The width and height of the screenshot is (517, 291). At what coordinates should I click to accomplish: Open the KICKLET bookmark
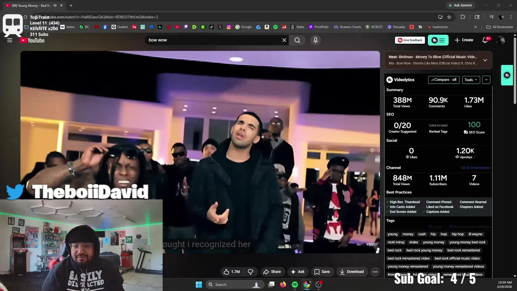pos(374,27)
